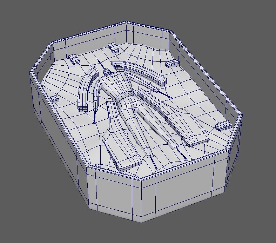Image resolution: width=276 pixels, height=243 pixels.
Task: Click the small block near right wall
Action: coord(223,125)
